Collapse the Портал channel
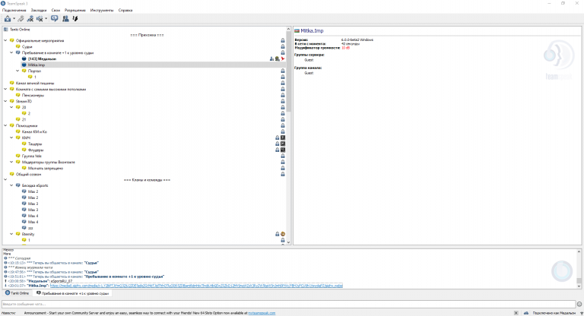This screenshot has height=316, width=584. [17, 71]
